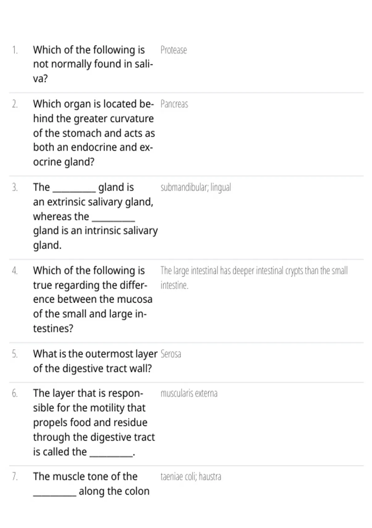The image size is (372, 528).
Task: Click the number label for question 6
Action: (15, 394)
